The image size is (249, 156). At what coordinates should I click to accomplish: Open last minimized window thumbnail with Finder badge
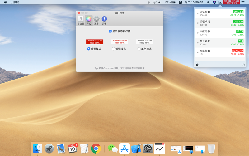(x=200, y=149)
